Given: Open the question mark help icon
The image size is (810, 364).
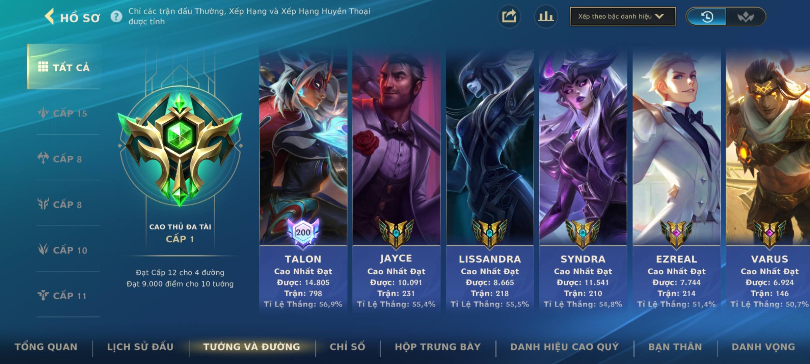Looking at the screenshot, I should point(116,17).
